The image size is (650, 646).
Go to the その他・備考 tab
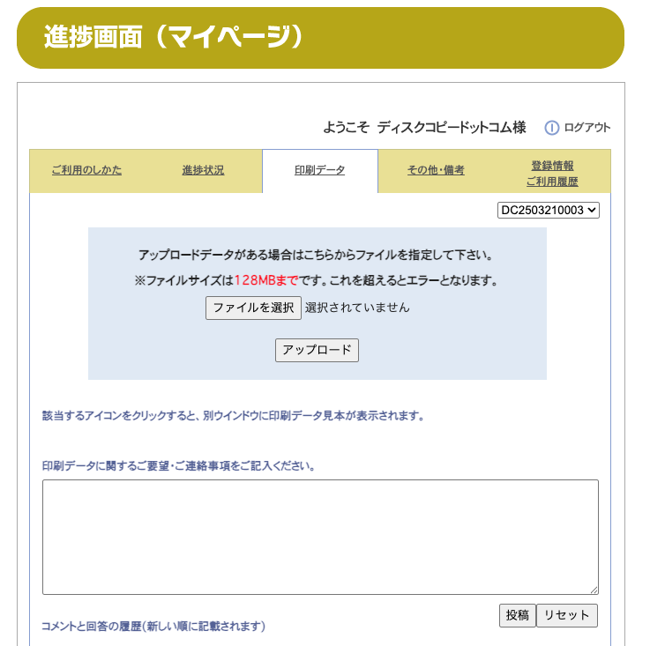coord(436,170)
